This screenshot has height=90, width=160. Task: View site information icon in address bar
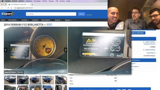click(15, 8)
